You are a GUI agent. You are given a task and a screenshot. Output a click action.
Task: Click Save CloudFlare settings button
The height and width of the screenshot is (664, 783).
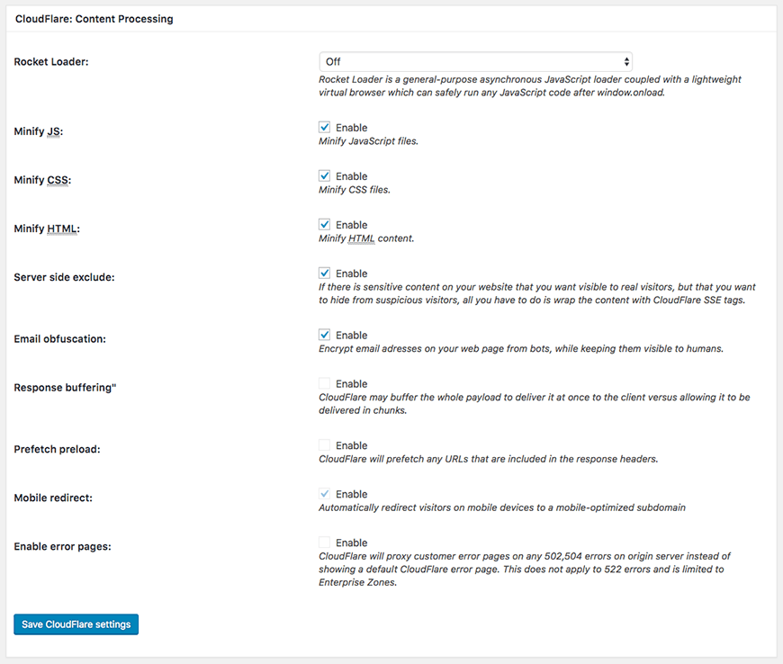76,624
